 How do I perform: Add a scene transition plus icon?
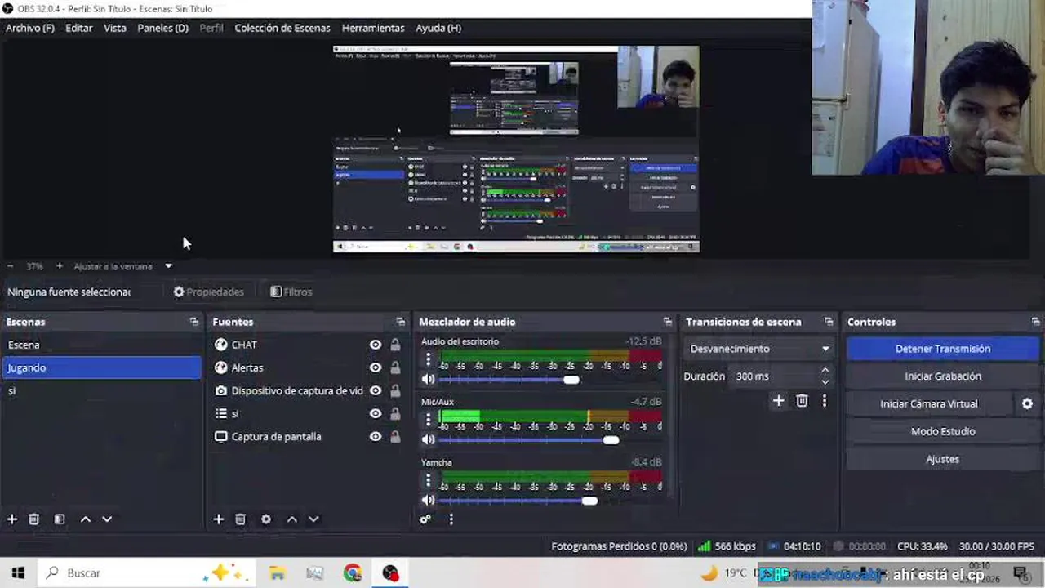tap(779, 401)
